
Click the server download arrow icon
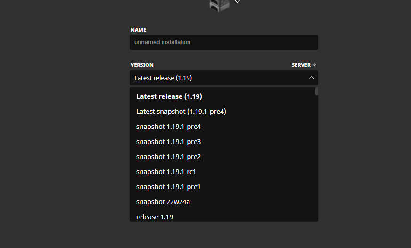314,65
